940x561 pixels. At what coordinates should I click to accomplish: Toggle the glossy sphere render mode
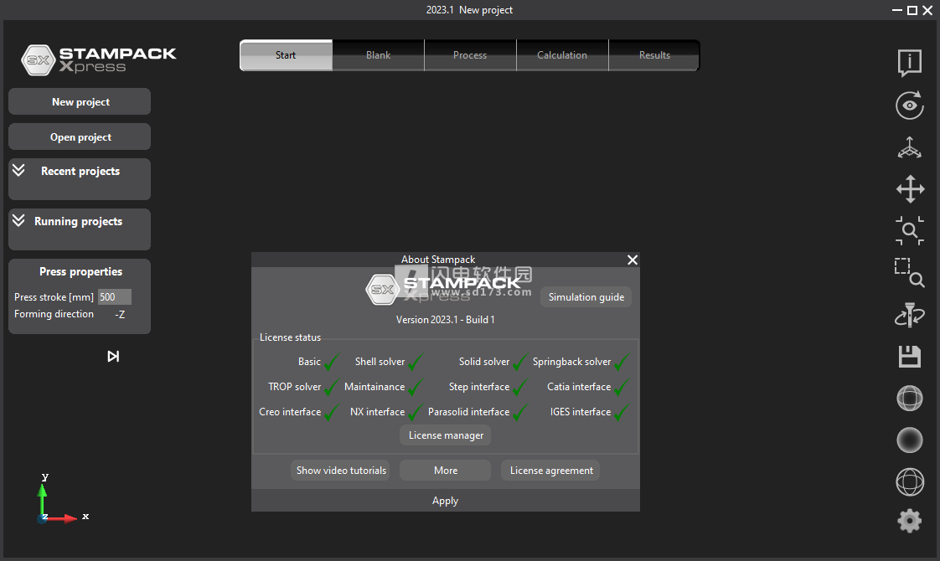[910, 399]
